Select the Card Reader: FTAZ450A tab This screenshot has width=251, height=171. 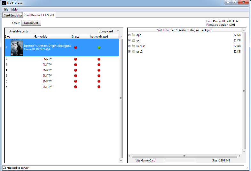[x=39, y=15]
